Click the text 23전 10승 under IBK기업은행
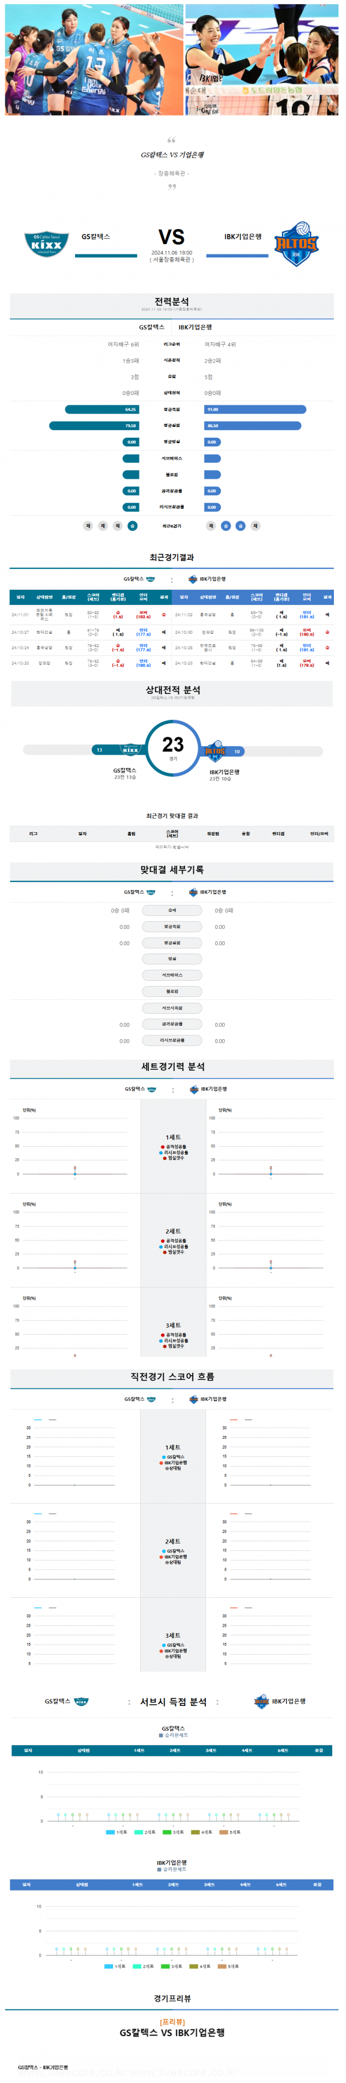Viewport: 346px width, 2083px height. (220, 779)
